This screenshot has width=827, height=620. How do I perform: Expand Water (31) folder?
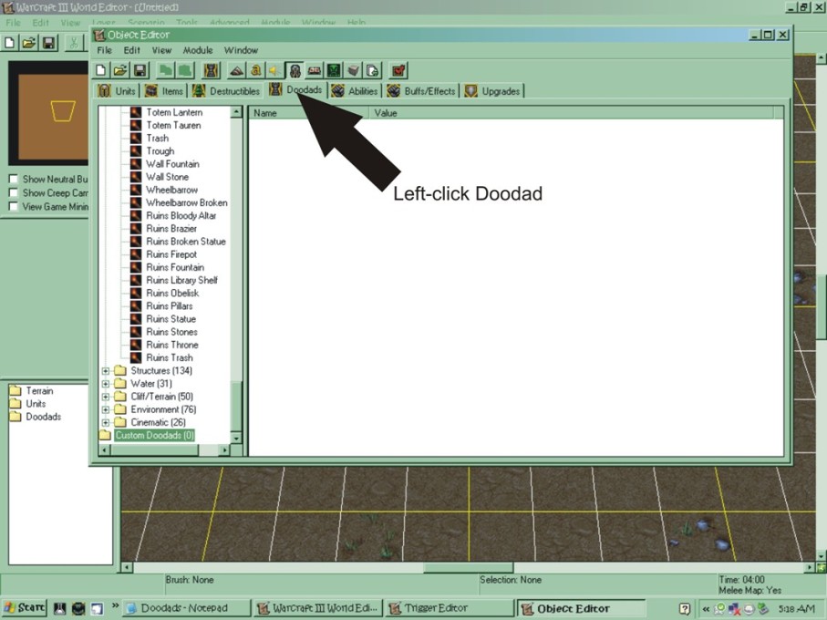point(106,384)
